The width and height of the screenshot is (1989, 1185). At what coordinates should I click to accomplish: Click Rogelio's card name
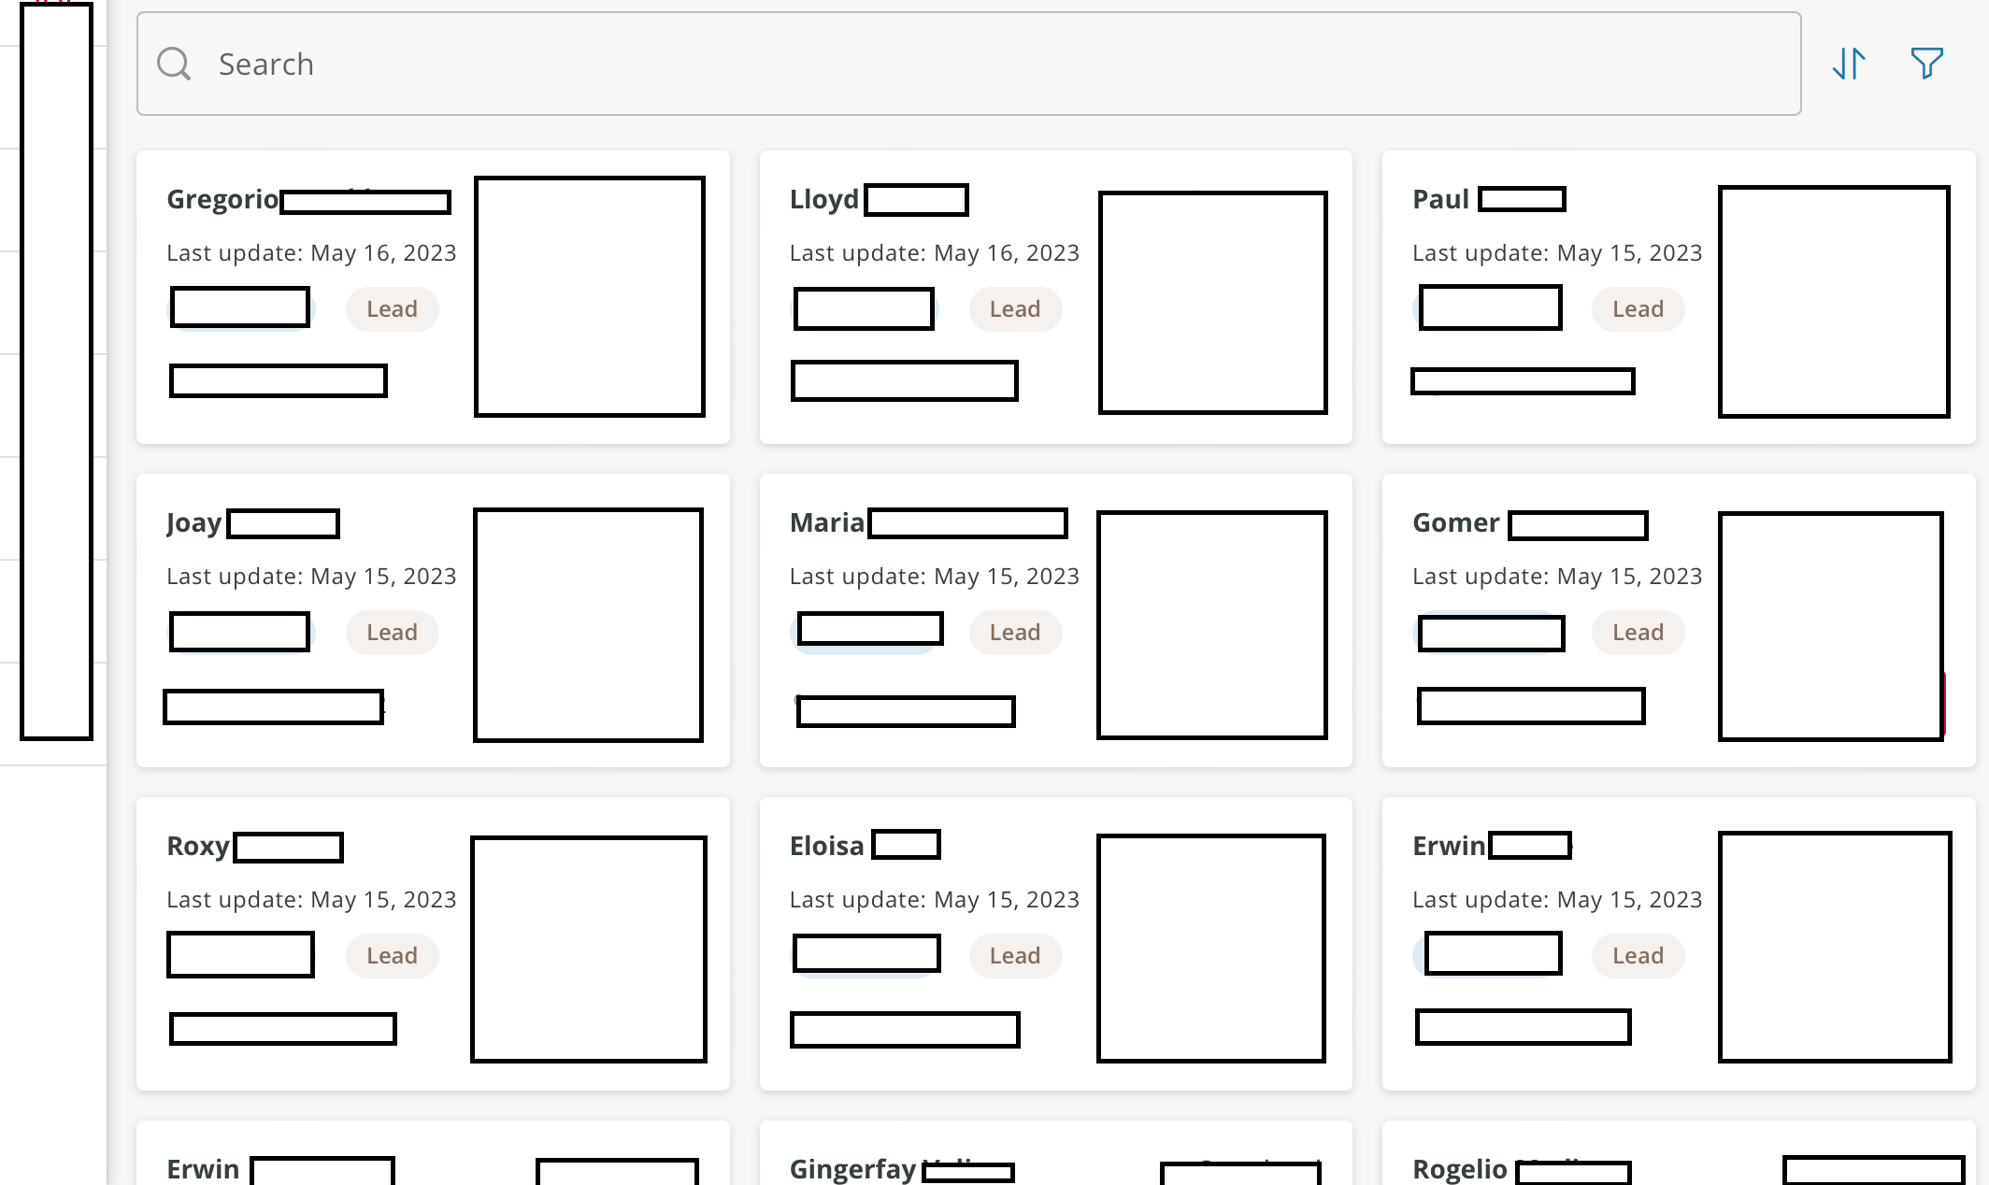coord(1459,1169)
